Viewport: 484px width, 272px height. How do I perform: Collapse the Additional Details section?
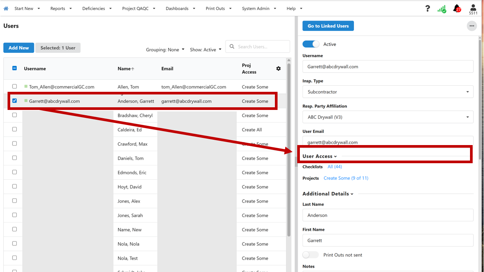(x=328, y=194)
